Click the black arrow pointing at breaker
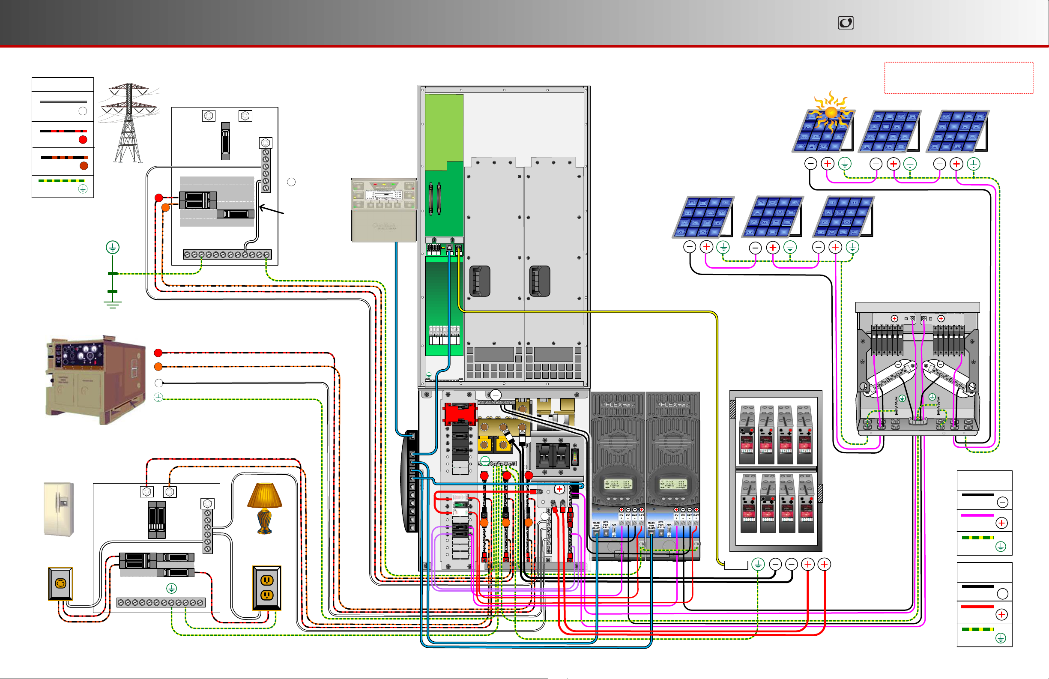Screen dimensions: 1049x679 point(272,209)
